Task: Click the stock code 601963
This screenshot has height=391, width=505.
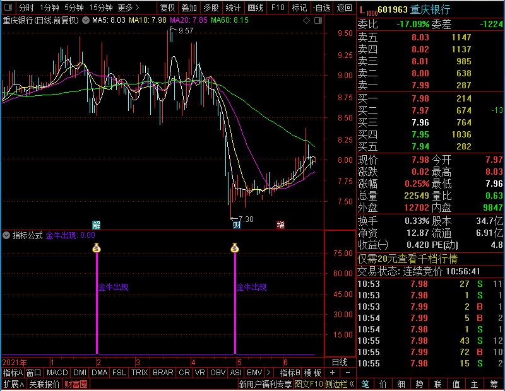Action: tap(393, 9)
